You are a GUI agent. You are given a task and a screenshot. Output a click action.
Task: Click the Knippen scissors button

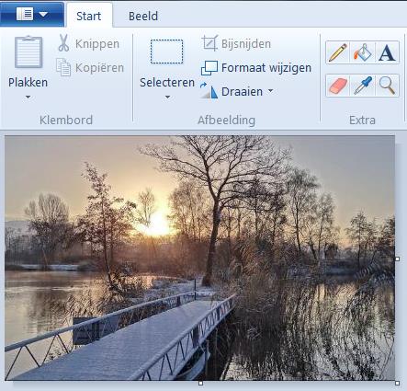88,43
